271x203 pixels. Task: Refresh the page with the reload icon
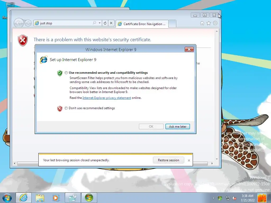105,23
